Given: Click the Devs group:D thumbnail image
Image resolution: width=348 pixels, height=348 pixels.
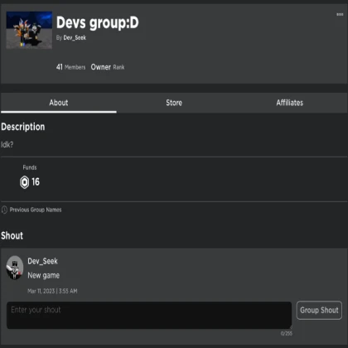Looking at the screenshot, I should 29,30.
